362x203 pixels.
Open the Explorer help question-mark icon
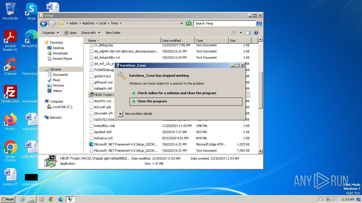pos(256,33)
